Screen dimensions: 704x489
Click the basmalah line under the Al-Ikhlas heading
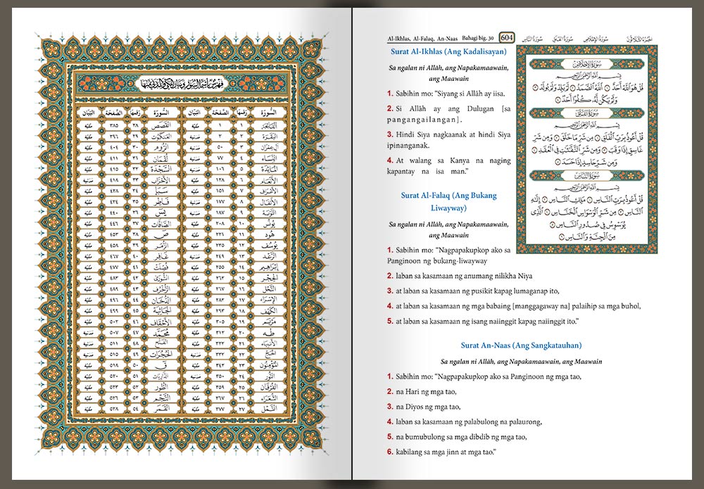coord(448,73)
